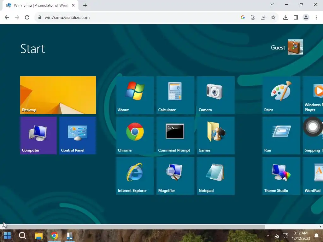View site information via lock icon

click(40, 17)
